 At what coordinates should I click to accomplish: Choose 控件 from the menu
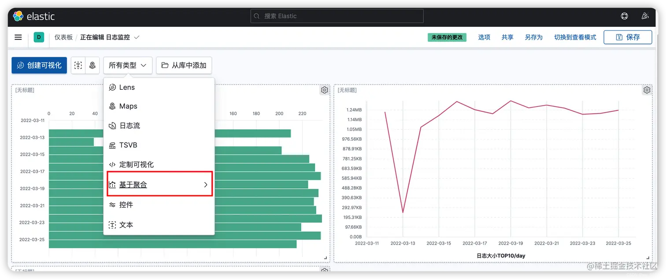[x=159, y=205]
